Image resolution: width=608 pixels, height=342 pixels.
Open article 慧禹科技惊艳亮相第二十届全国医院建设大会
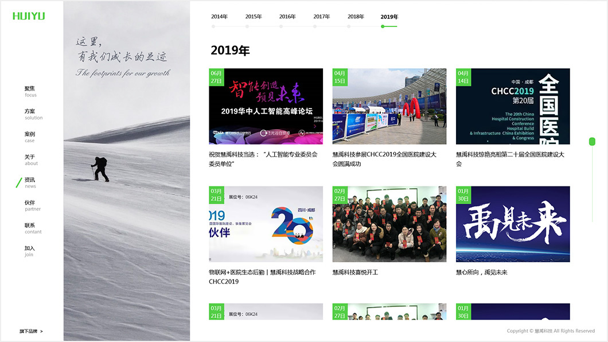510,159
